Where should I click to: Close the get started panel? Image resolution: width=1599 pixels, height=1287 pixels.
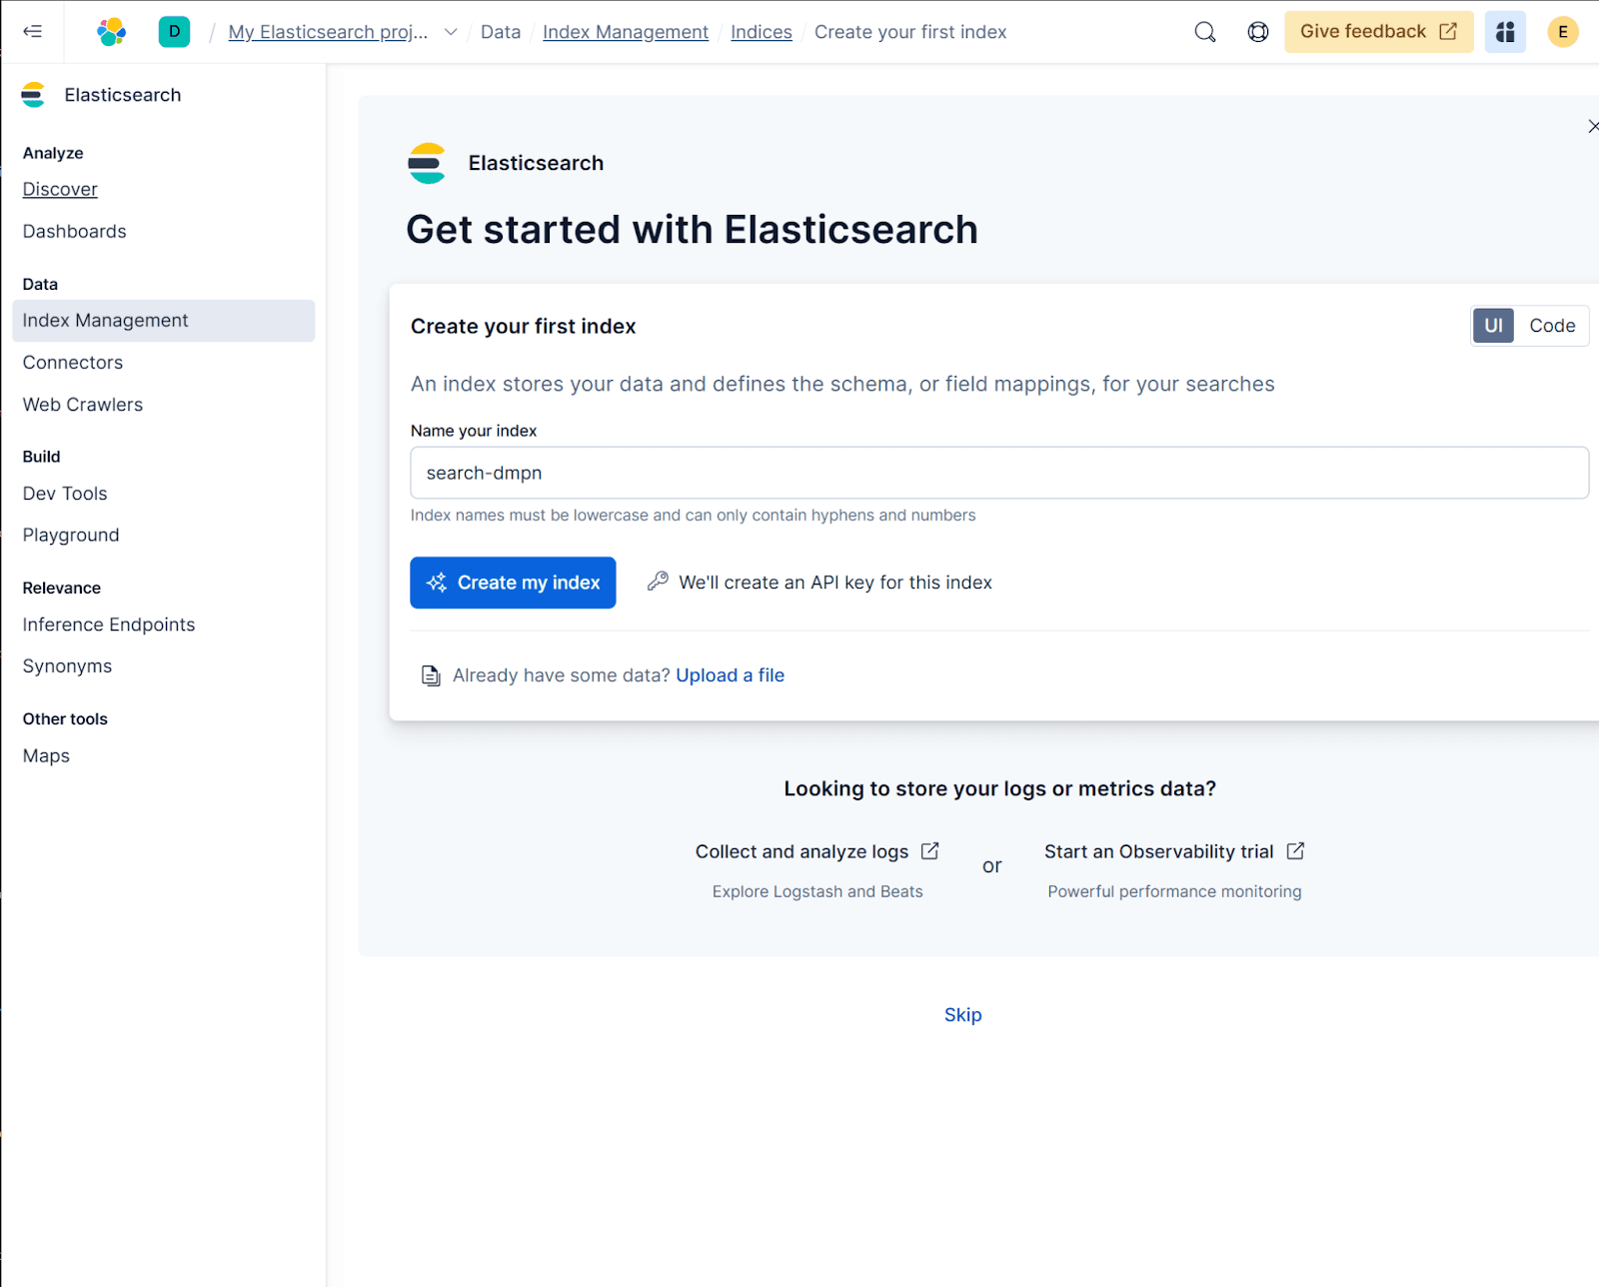point(1592,127)
